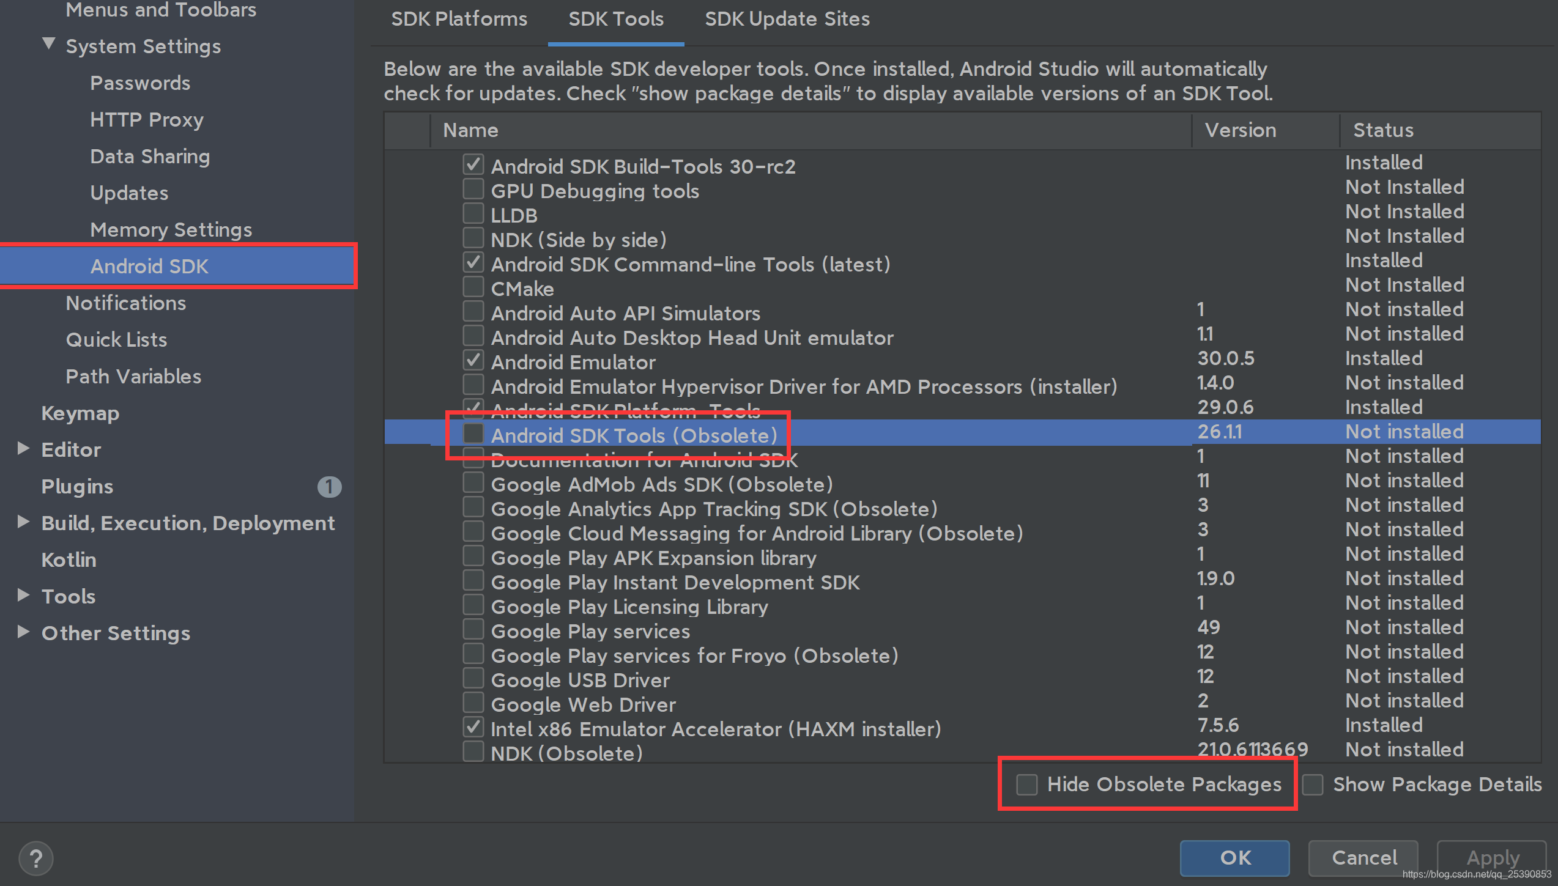Open the SDK Update Sites tab

787,19
